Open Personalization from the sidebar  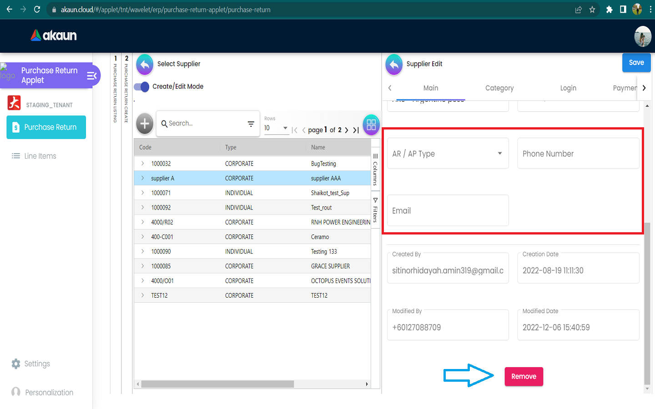click(x=42, y=392)
